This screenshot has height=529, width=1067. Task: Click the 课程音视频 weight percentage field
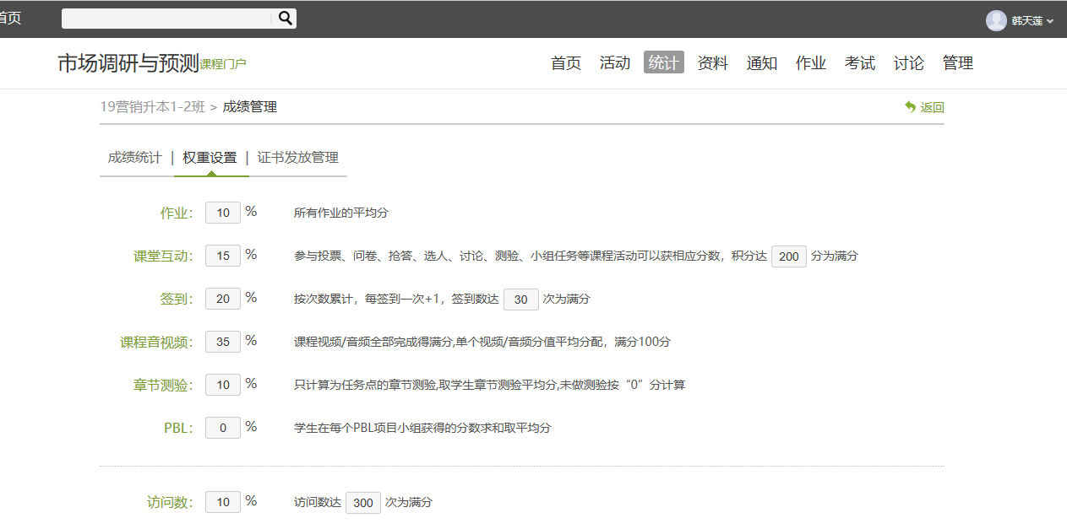(223, 343)
